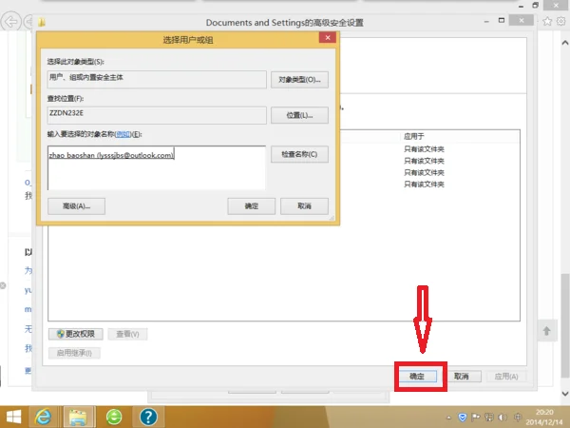Select the first Applies To permission entry
This screenshot has height=428, width=570.
click(x=424, y=149)
